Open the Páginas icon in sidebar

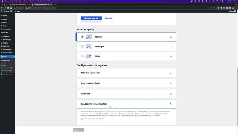pyautogui.click(x=1, y=26)
